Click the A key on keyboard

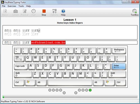click(x=32, y=66)
